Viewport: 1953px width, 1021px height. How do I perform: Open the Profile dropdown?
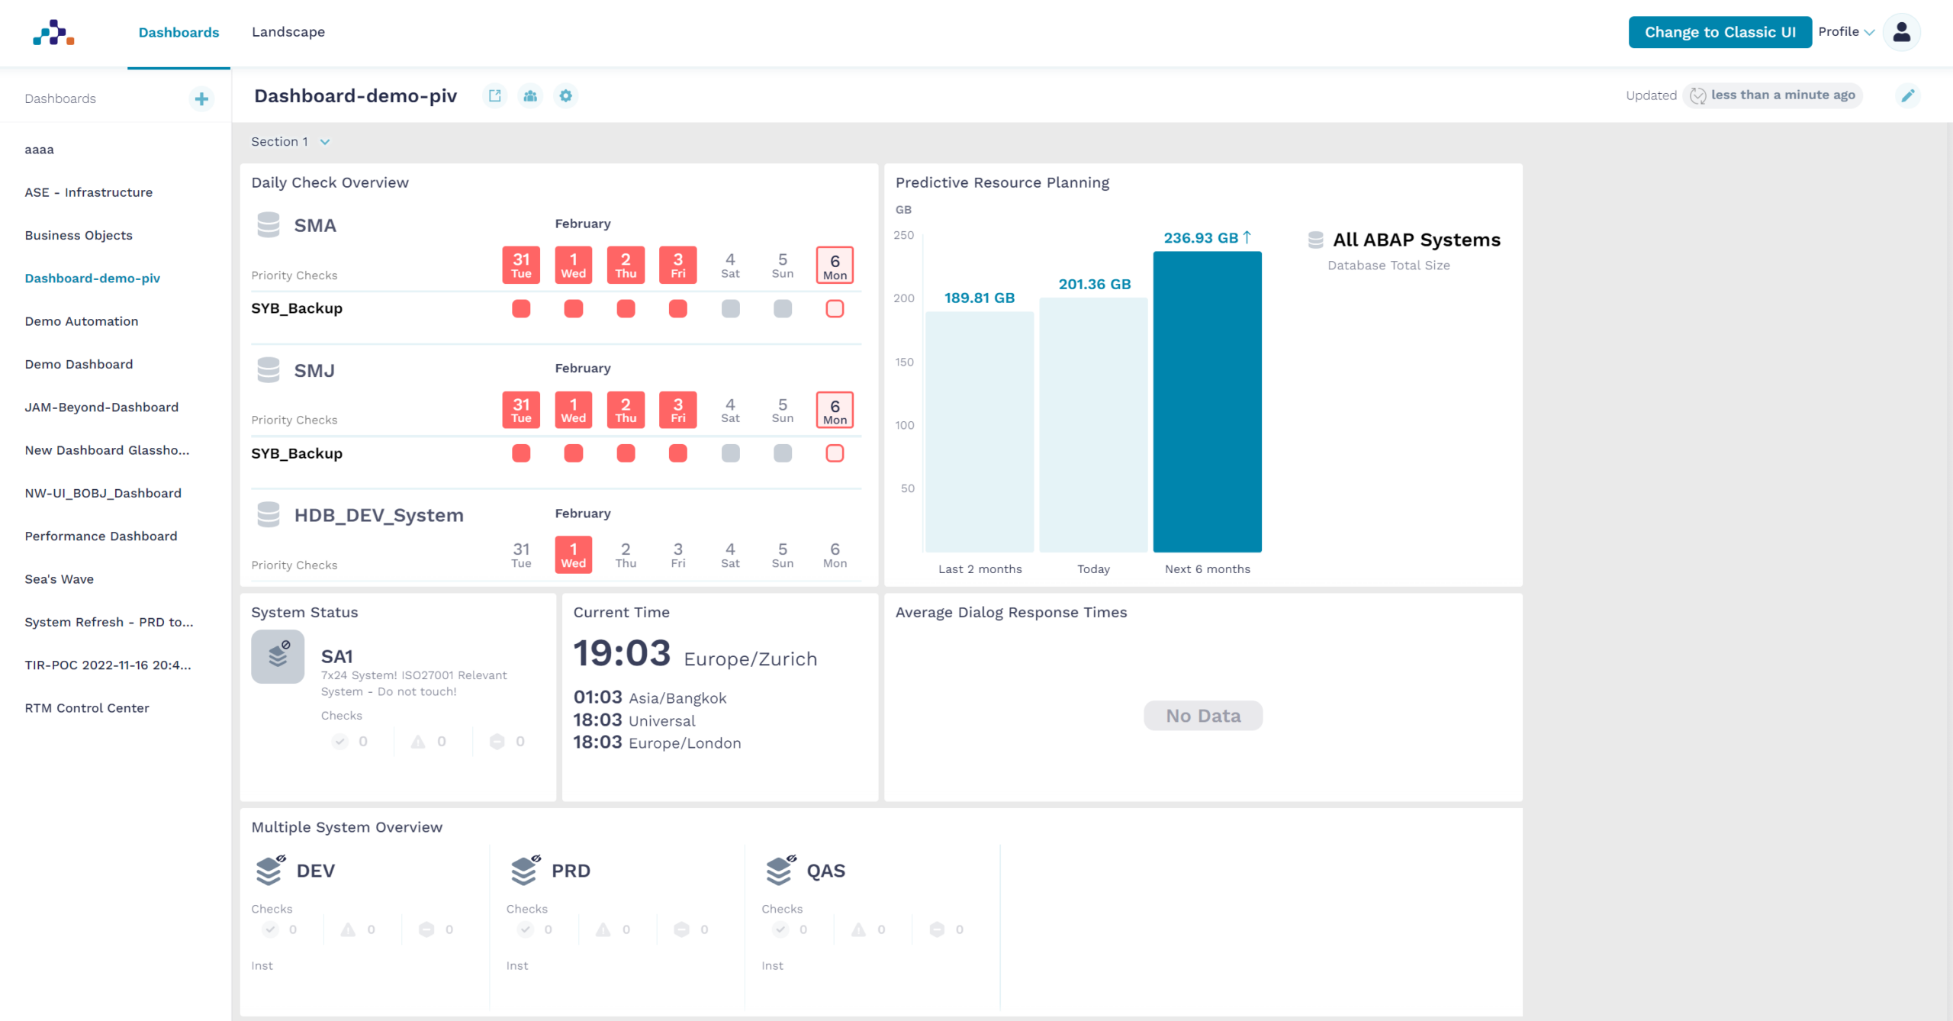pyautogui.click(x=1845, y=32)
